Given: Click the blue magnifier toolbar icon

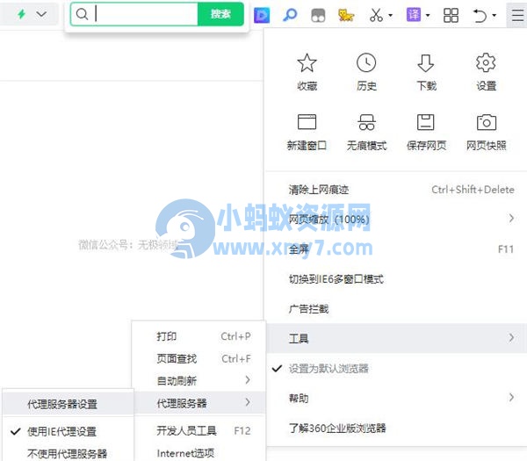Looking at the screenshot, I should pos(290,15).
